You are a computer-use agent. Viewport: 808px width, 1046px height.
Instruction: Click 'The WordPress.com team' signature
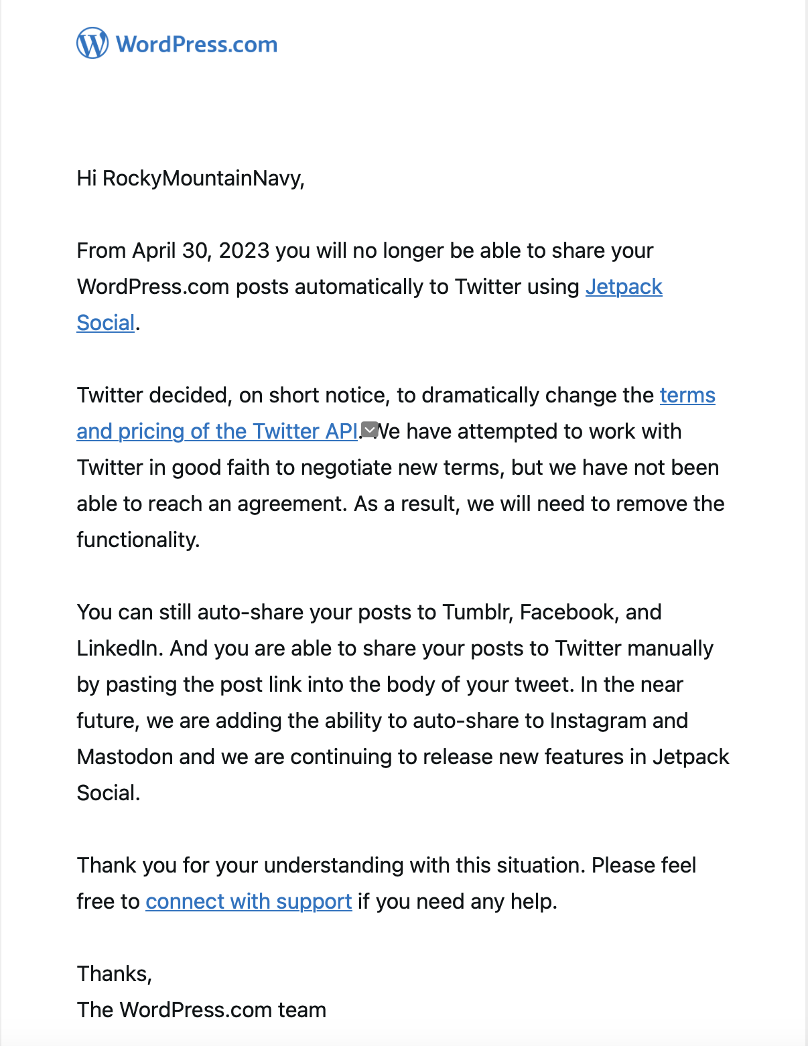click(x=201, y=1010)
